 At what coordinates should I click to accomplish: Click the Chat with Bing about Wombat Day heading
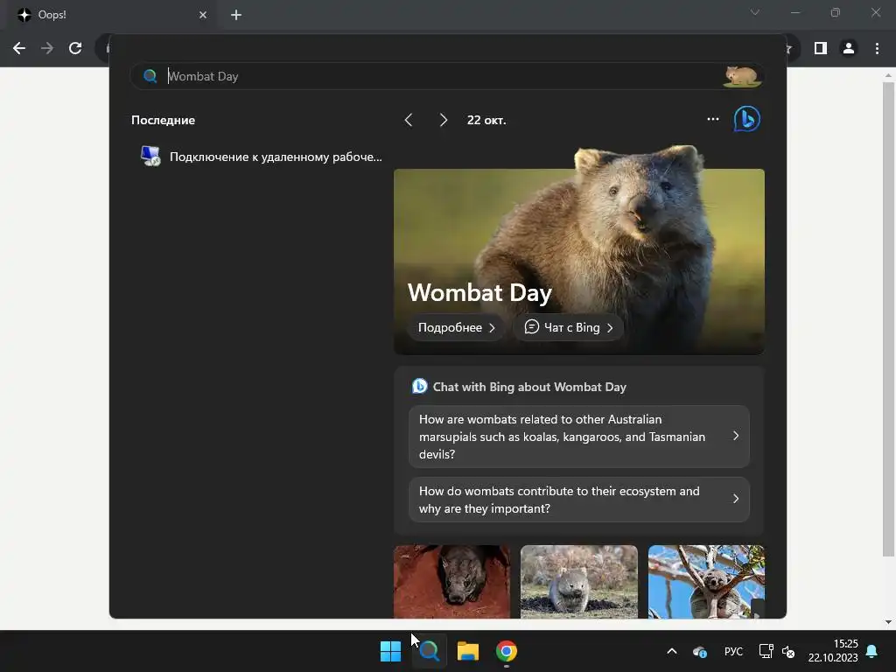pos(529,387)
